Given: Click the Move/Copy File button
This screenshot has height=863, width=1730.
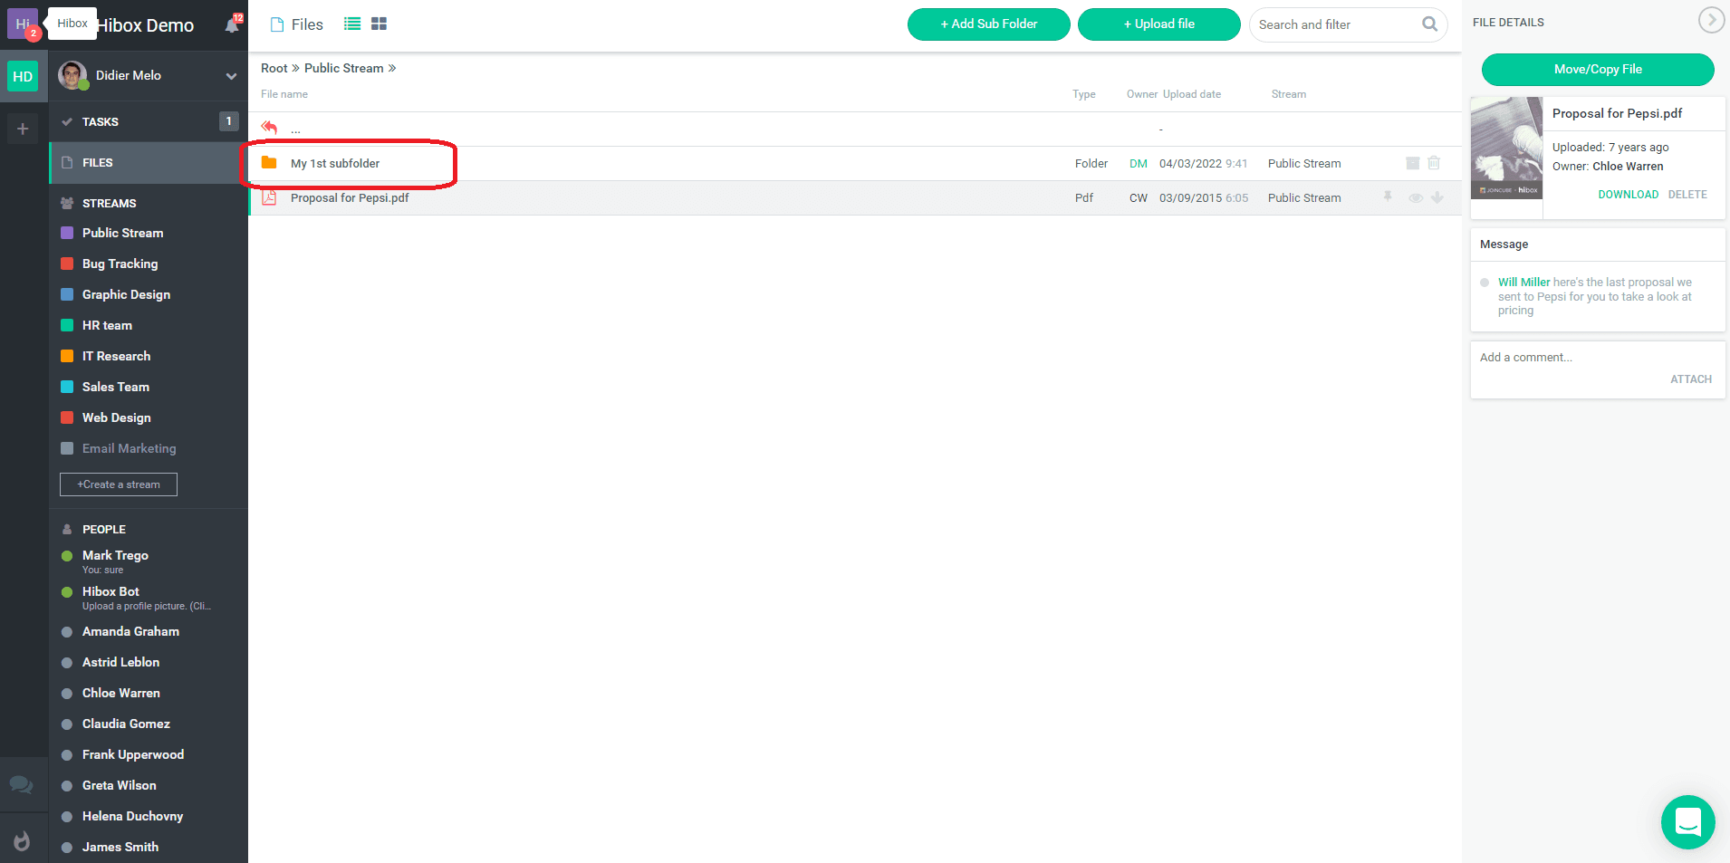Looking at the screenshot, I should (x=1597, y=70).
